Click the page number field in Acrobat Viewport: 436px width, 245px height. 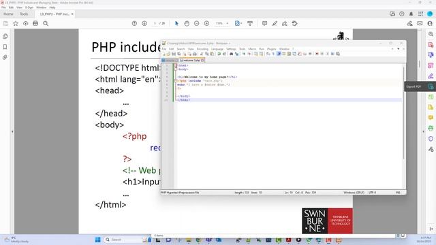point(155,24)
